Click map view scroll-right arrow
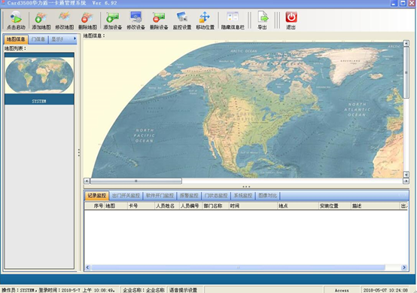 [406, 181]
